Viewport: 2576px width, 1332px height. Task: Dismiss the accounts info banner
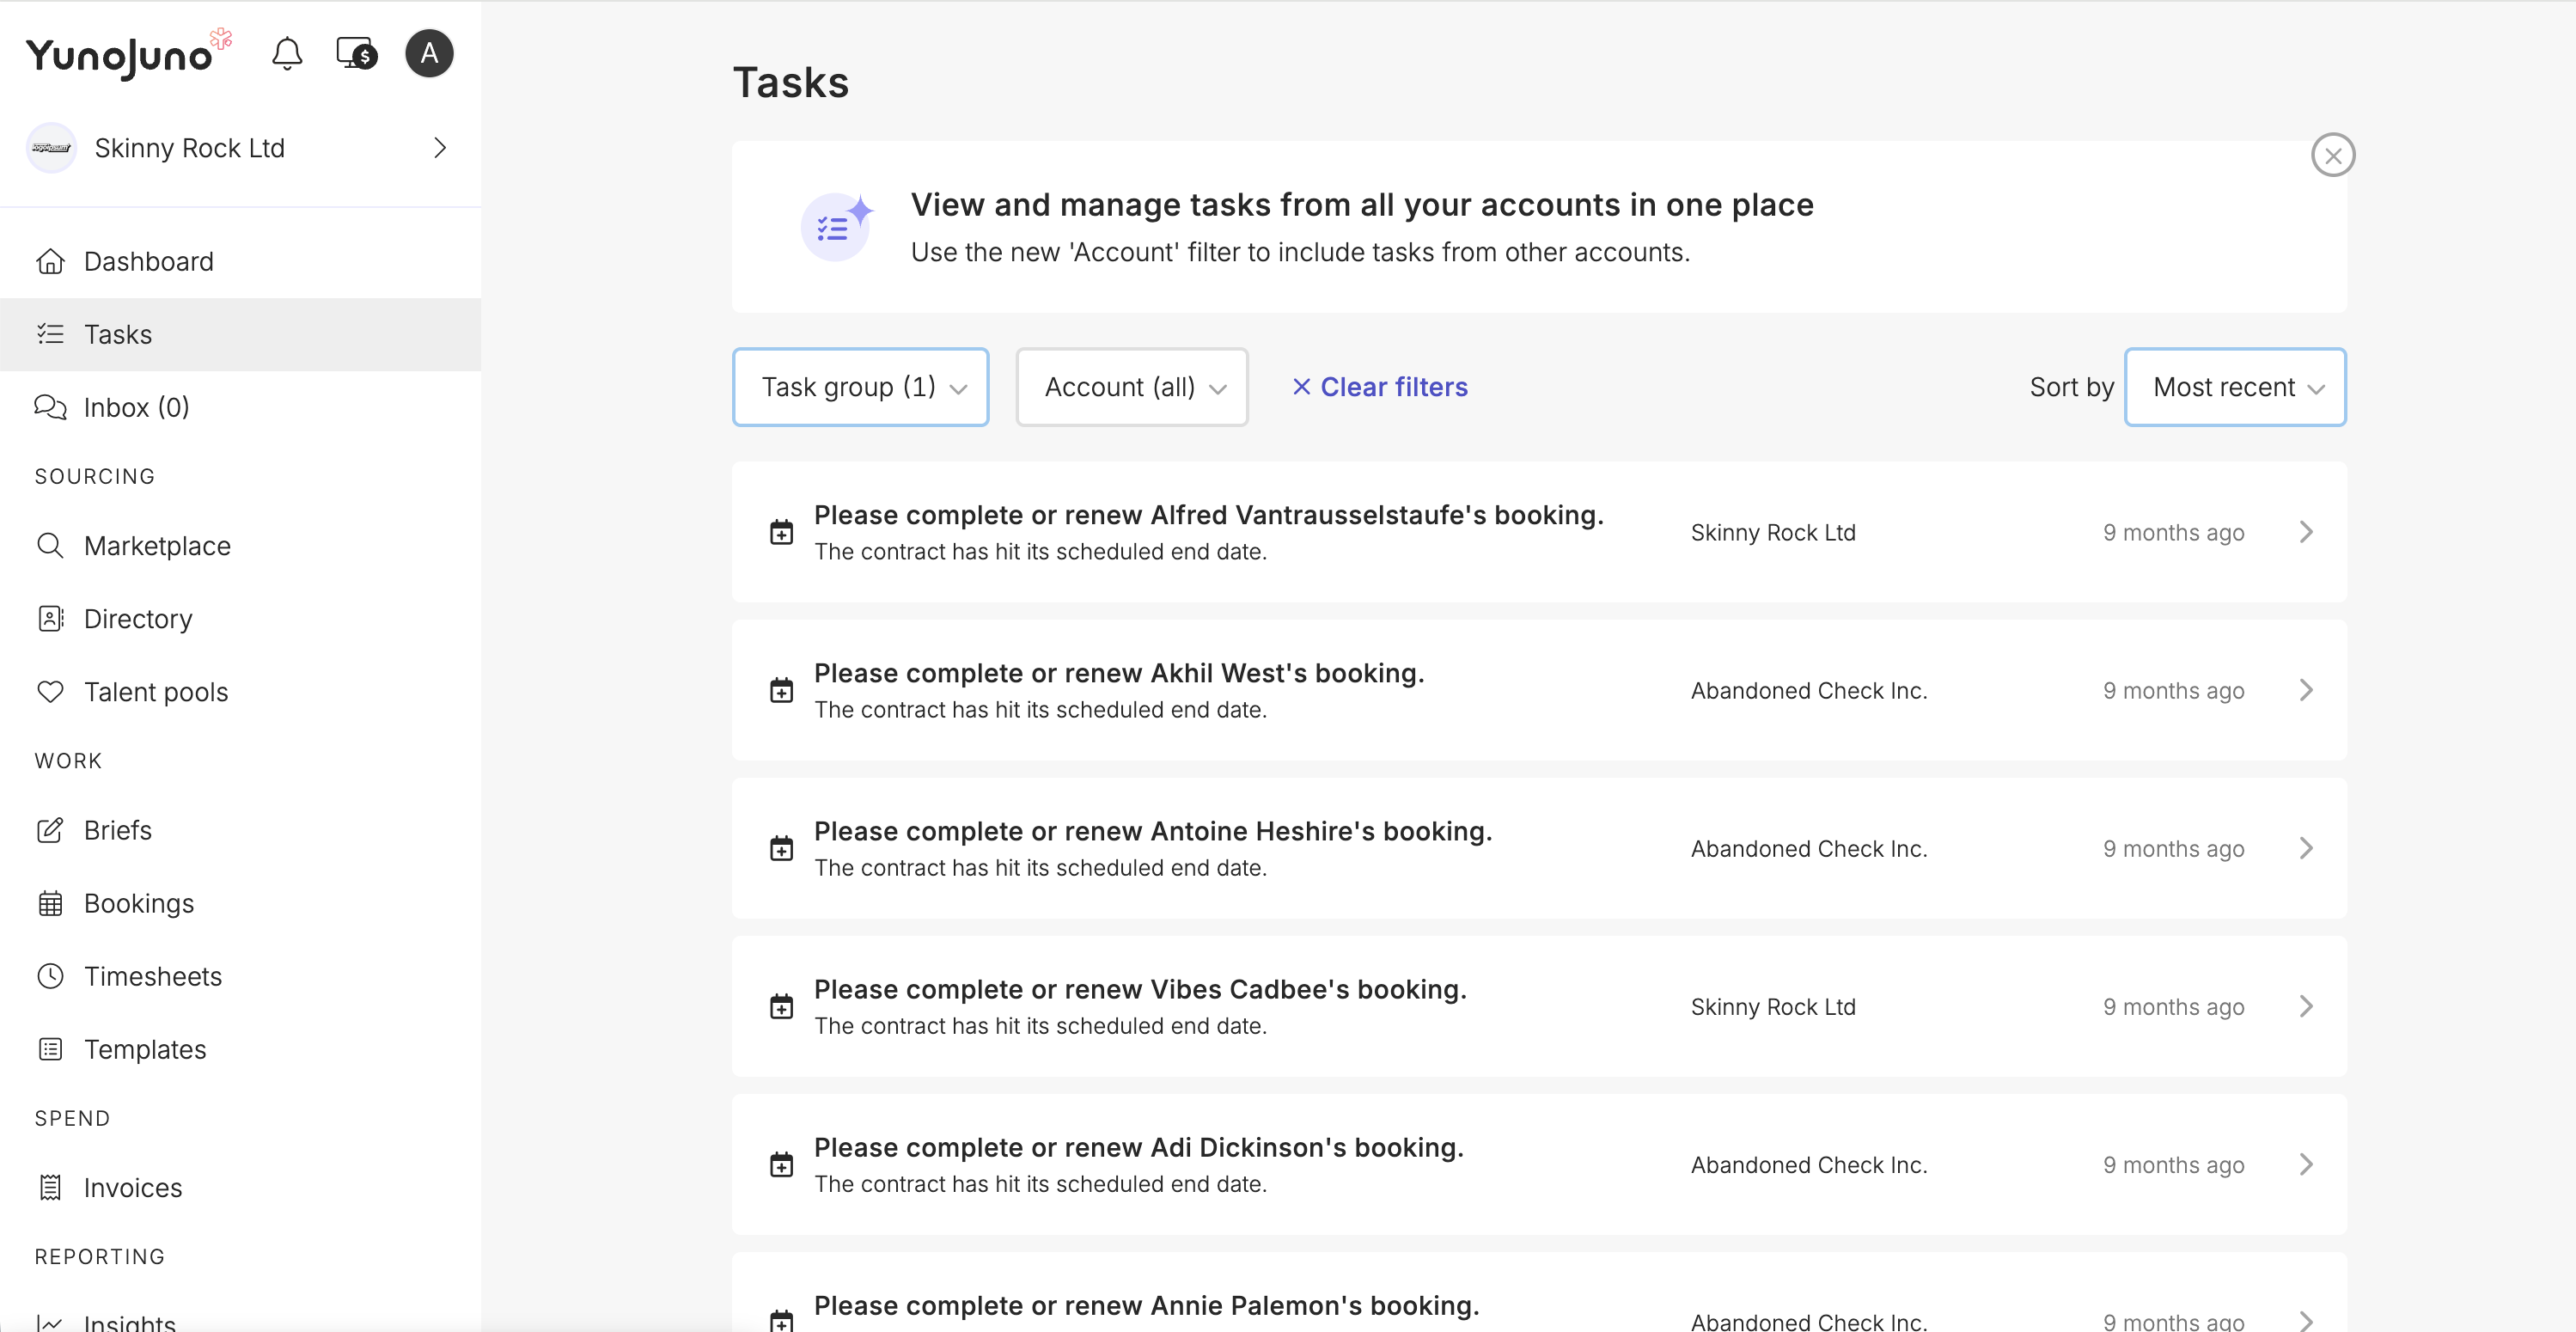2332,155
